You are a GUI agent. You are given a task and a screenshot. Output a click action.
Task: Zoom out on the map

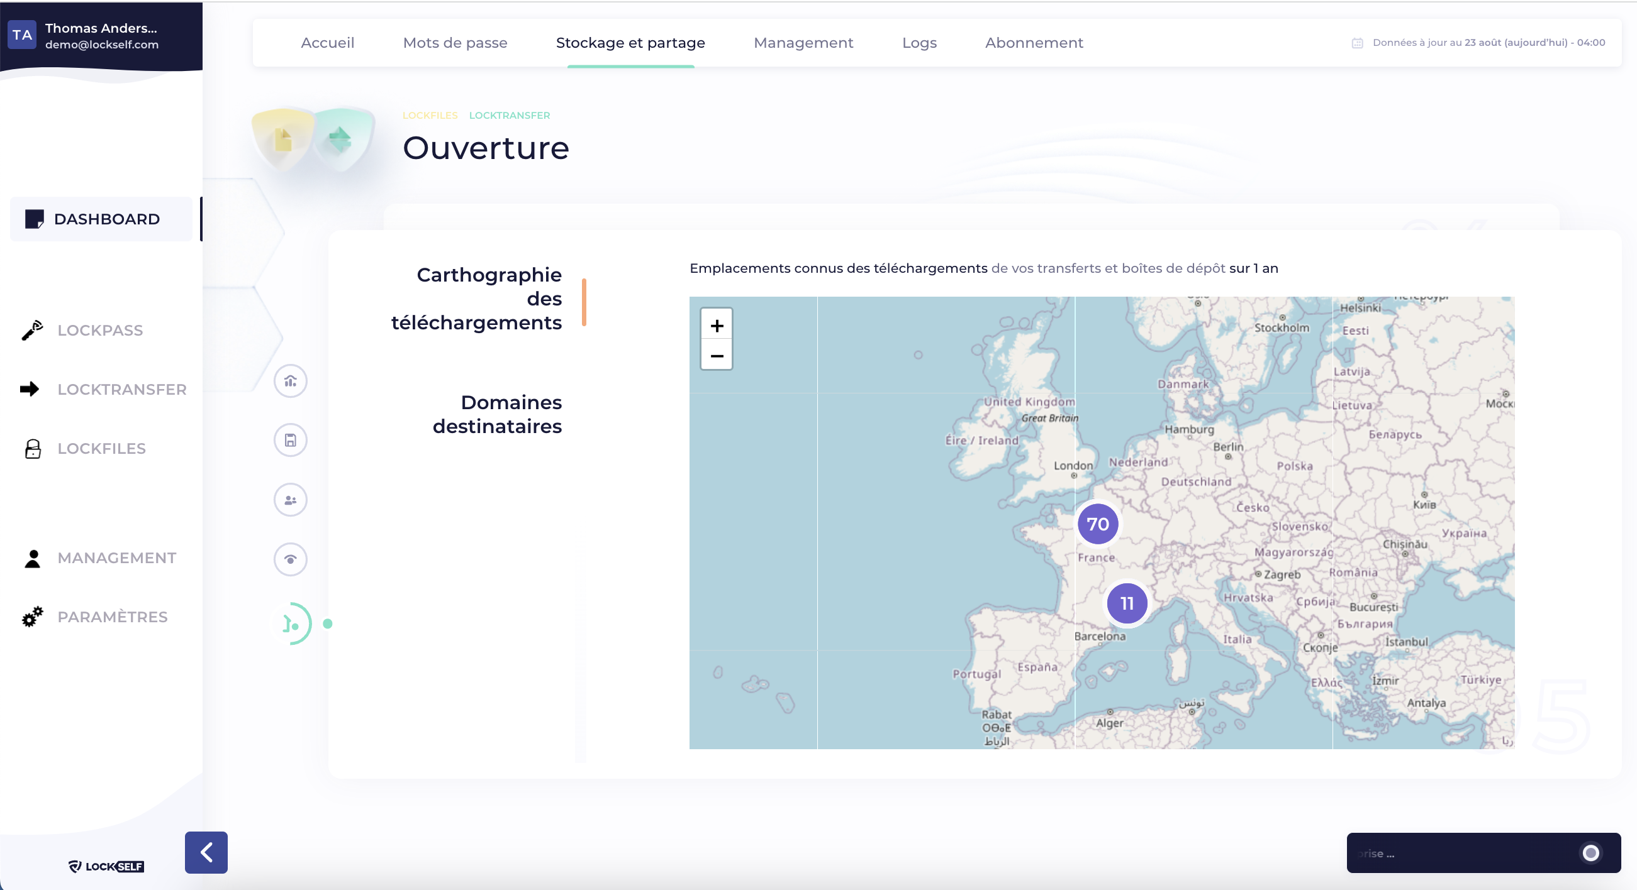(x=717, y=356)
